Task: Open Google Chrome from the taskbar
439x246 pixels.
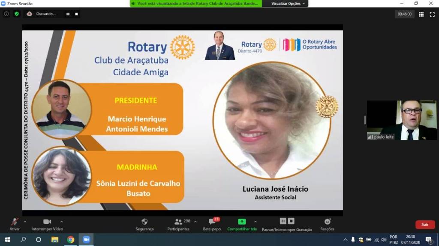Action: pos(70,240)
